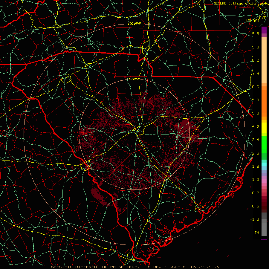Select the dark orange segment of the color bar
Image resolution: width=269 pixels, height=269 pixels.
tap(264, 103)
